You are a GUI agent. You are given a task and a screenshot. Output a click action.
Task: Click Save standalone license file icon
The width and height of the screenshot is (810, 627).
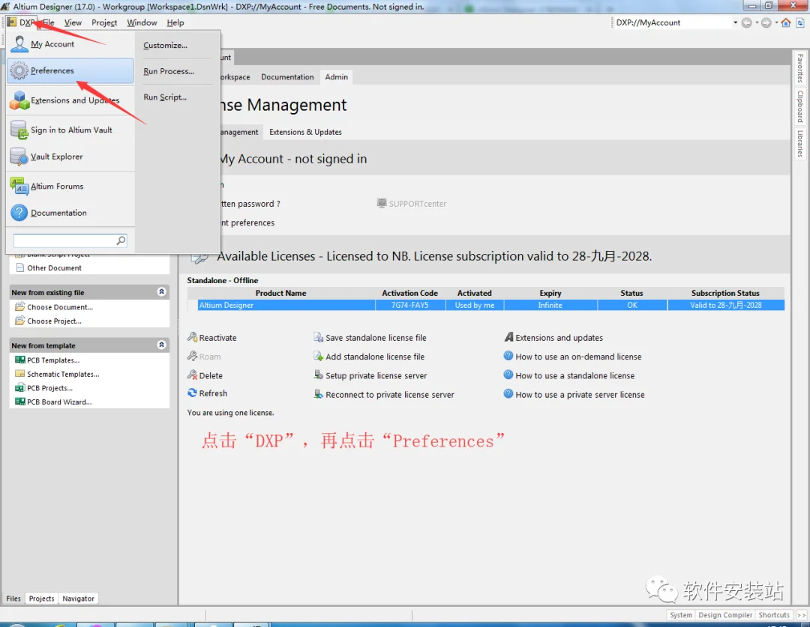[318, 338]
